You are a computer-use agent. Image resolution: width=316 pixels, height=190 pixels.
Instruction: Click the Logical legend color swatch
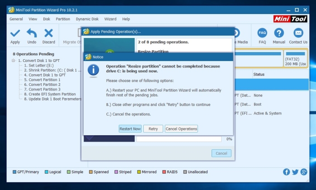(47, 172)
